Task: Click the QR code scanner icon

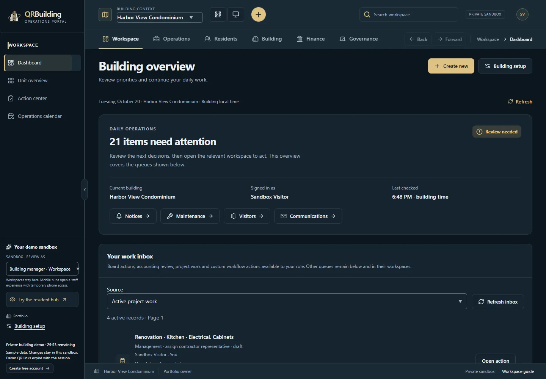Action: [218, 14]
